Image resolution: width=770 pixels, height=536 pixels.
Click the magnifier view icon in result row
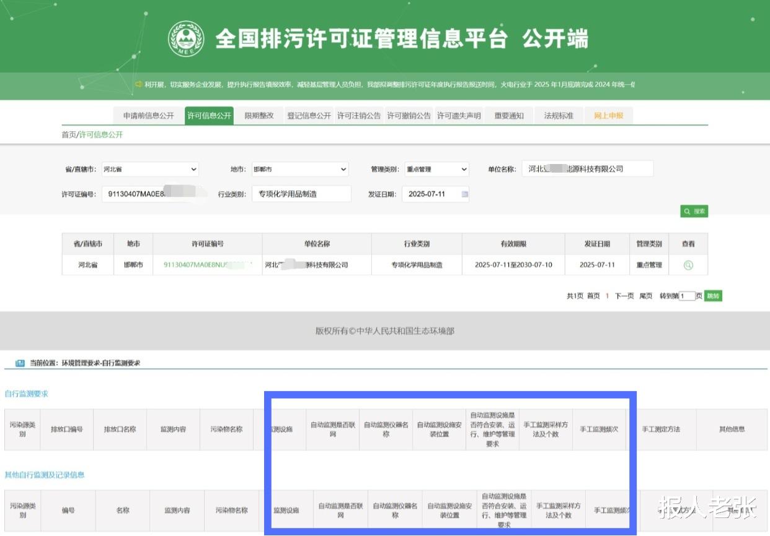click(688, 265)
